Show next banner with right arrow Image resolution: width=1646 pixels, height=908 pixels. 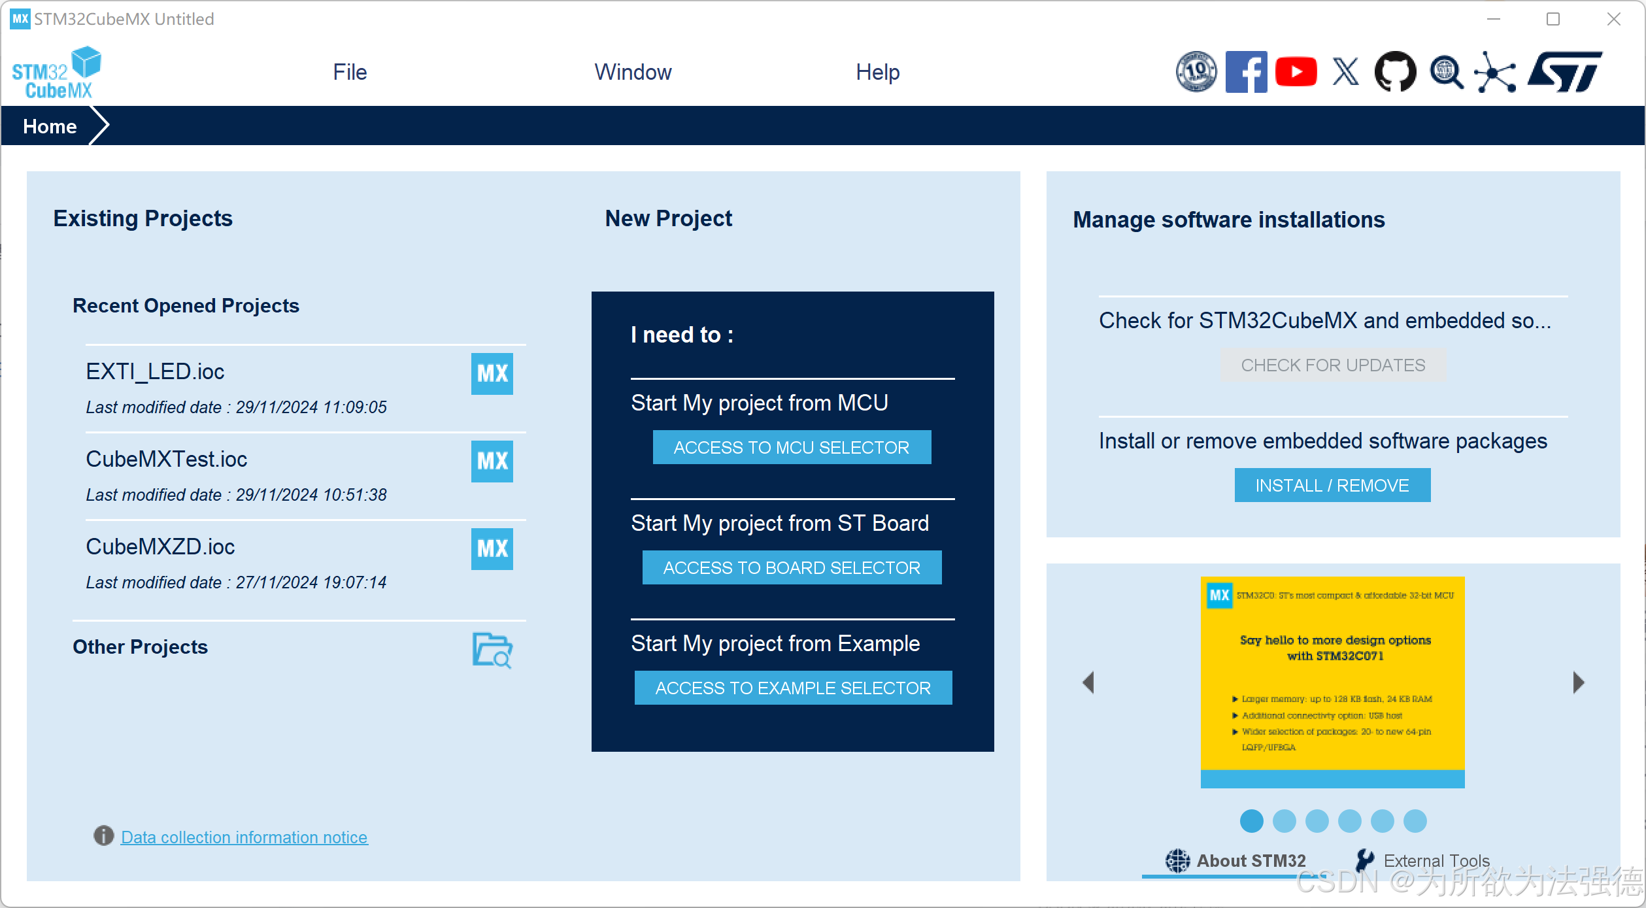[1578, 682]
